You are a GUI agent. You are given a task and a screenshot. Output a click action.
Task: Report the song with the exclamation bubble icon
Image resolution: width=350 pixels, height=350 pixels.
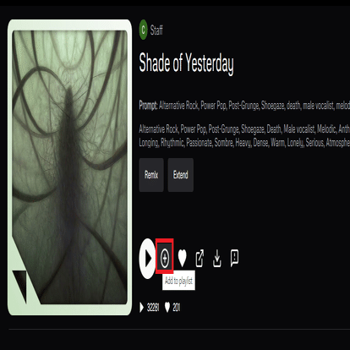[234, 258]
